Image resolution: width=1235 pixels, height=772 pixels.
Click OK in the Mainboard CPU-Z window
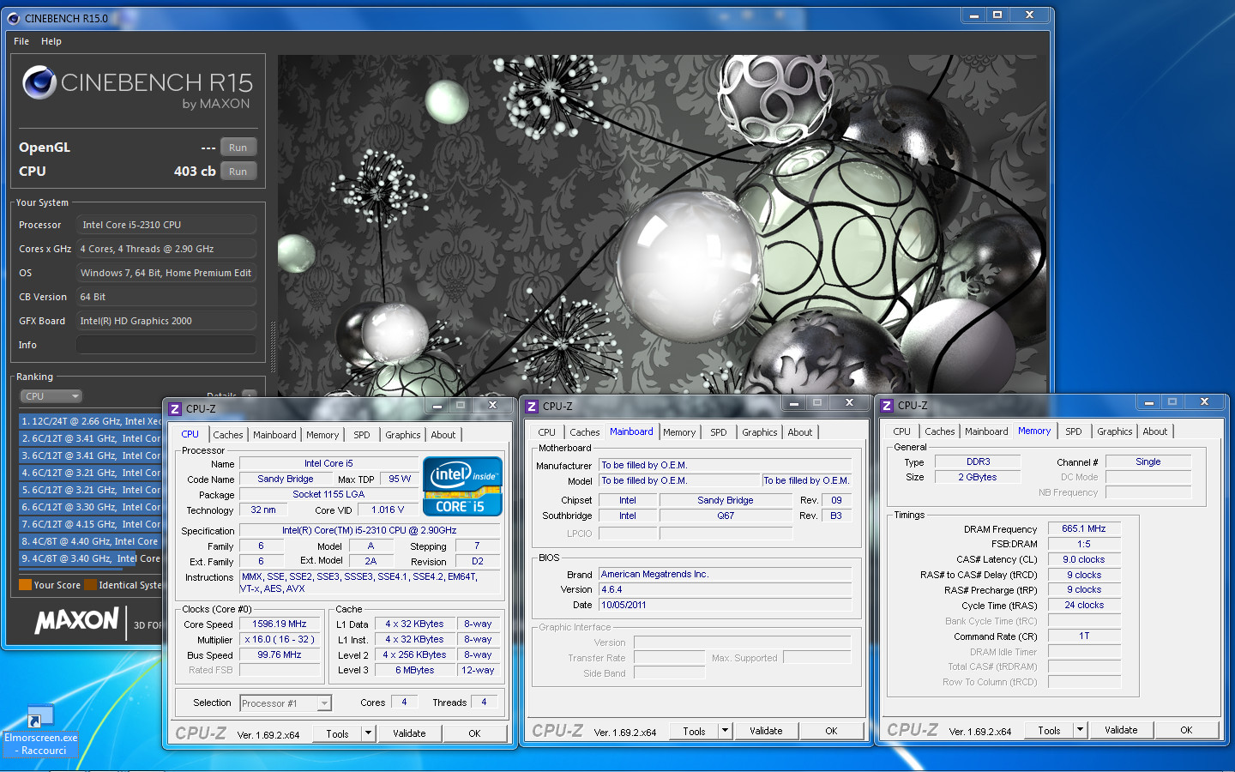tap(831, 731)
